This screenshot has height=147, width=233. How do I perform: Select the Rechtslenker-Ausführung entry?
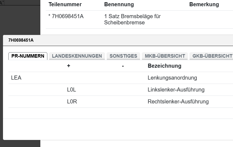point(178,102)
